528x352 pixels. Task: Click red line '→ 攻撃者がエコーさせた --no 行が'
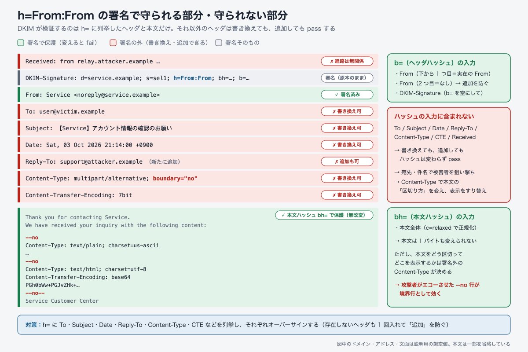(x=437, y=285)
